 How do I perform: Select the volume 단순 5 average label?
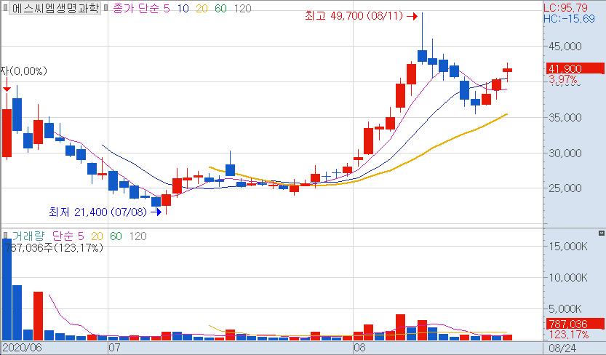(68, 236)
